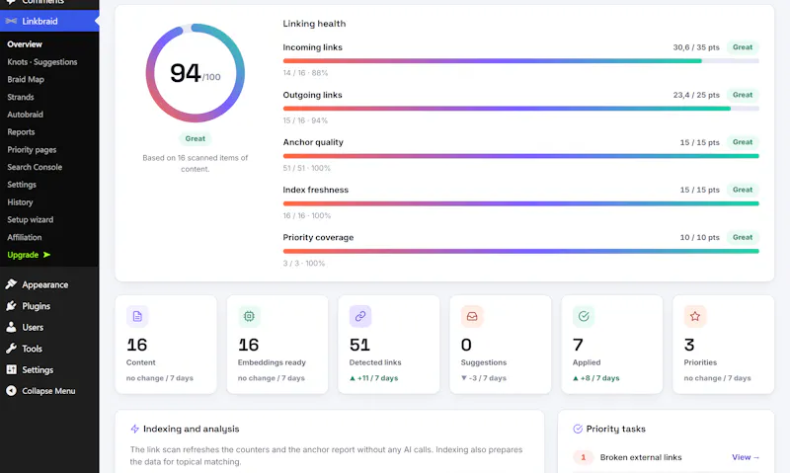Click the Detected links chain icon
The image size is (790, 473).
point(360,316)
